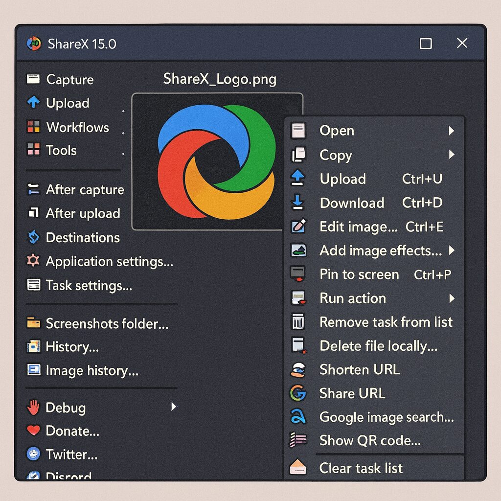This screenshot has width=501, height=501.
Task: Open Destinations using its blue icon
Action: point(33,237)
